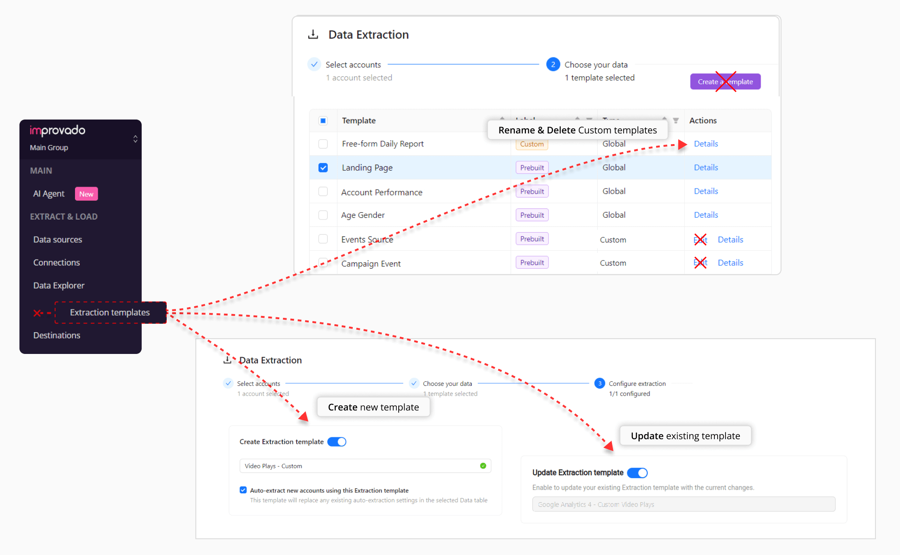Open Details for Free-form Daily Report
Viewport: 900px width, 555px height.
click(x=706, y=144)
